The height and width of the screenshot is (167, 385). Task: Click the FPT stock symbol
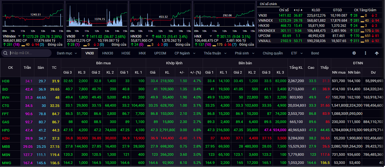pyautogui.click(x=5, y=114)
